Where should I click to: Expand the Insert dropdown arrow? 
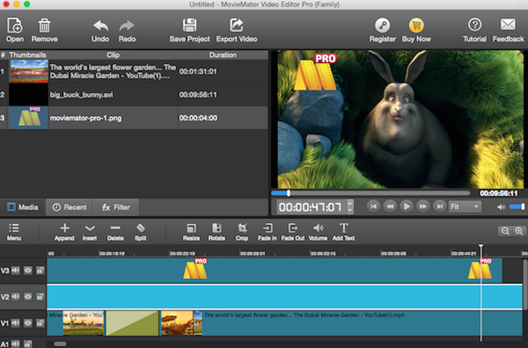point(90,228)
